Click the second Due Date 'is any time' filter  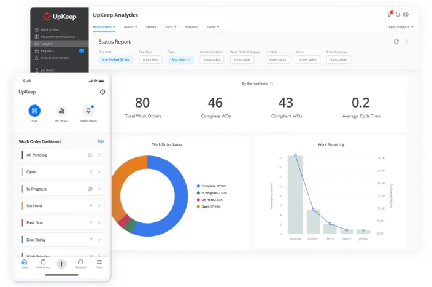[150, 60]
